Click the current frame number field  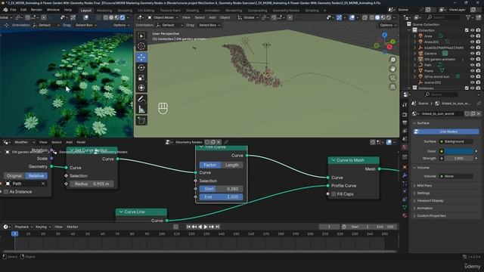[329, 227]
